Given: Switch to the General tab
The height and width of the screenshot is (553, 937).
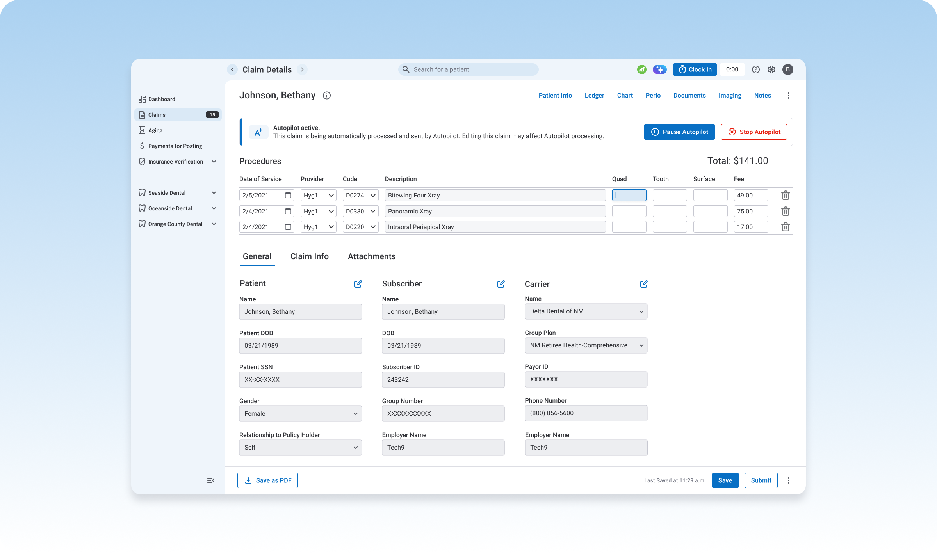Looking at the screenshot, I should point(257,256).
